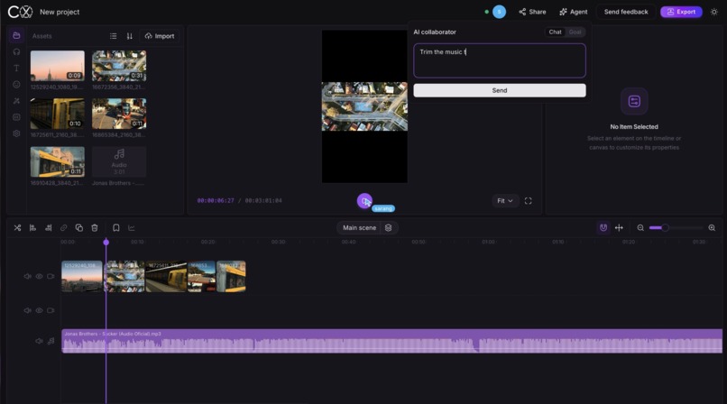Mute the second video track
Image resolution: width=727 pixels, height=404 pixels.
(x=27, y=310)
